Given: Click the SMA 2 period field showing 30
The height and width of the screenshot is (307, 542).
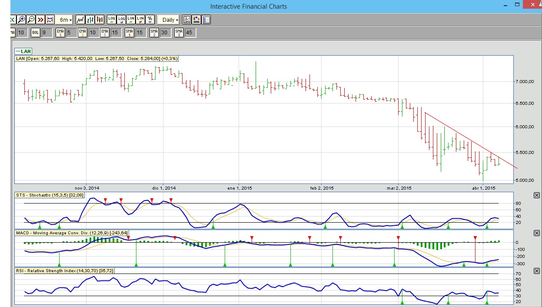Looking at the screenshot, I should tap(164, 33).
